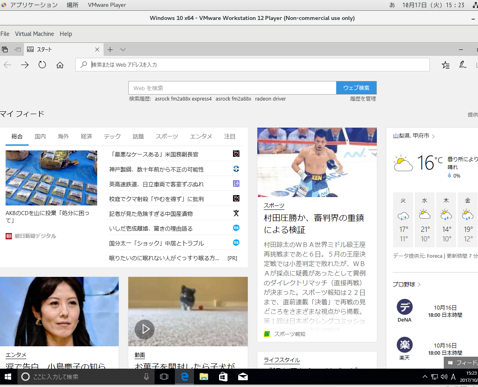
Task: Play the puppy video thumbnail
Action: coord(144,329)
